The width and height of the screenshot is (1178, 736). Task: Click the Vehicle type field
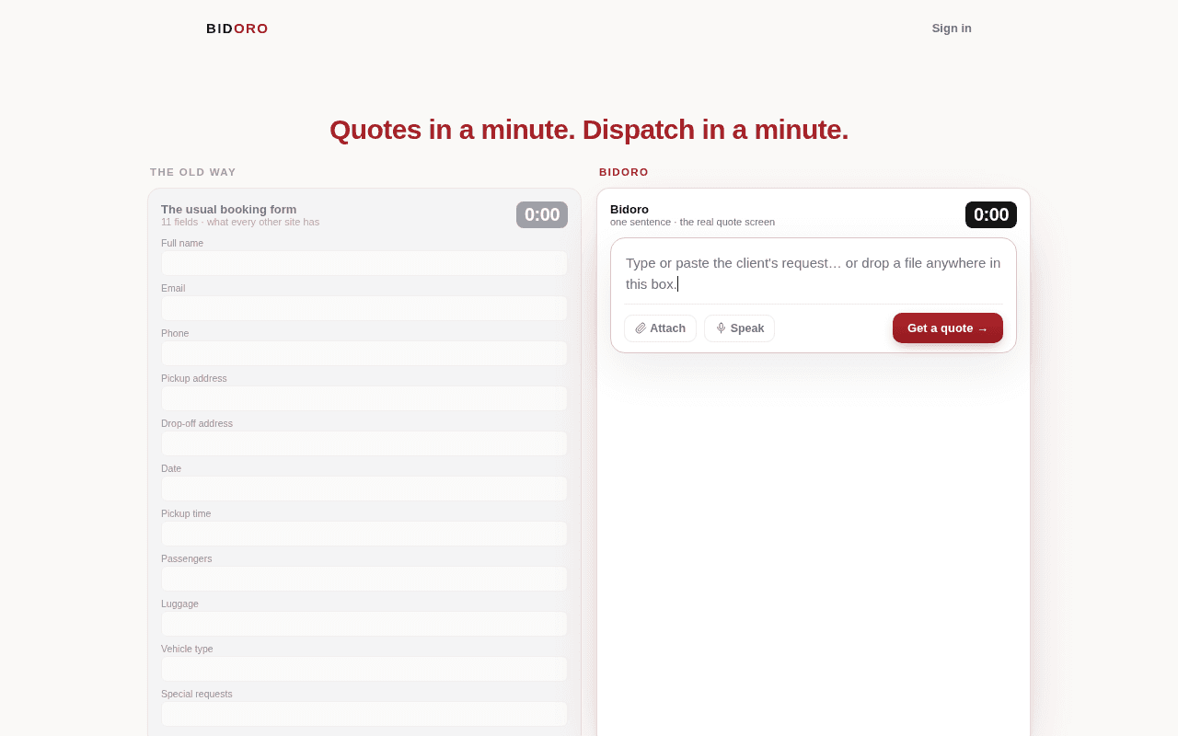pyautogui.click(x=364, y=669)
